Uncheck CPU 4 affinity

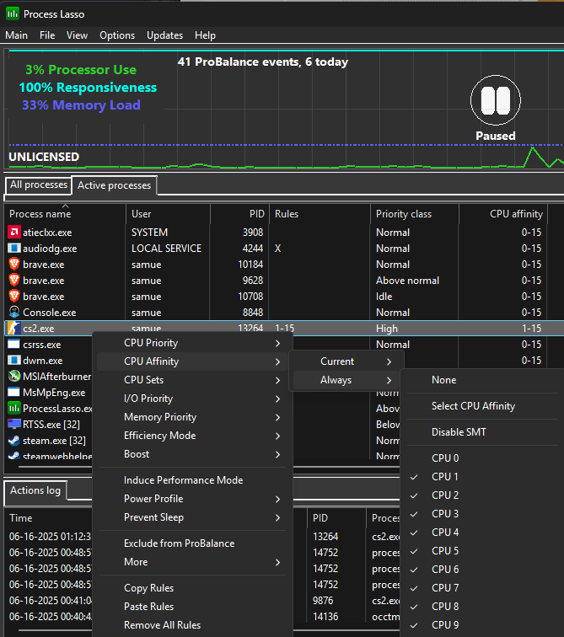point(483,533)
